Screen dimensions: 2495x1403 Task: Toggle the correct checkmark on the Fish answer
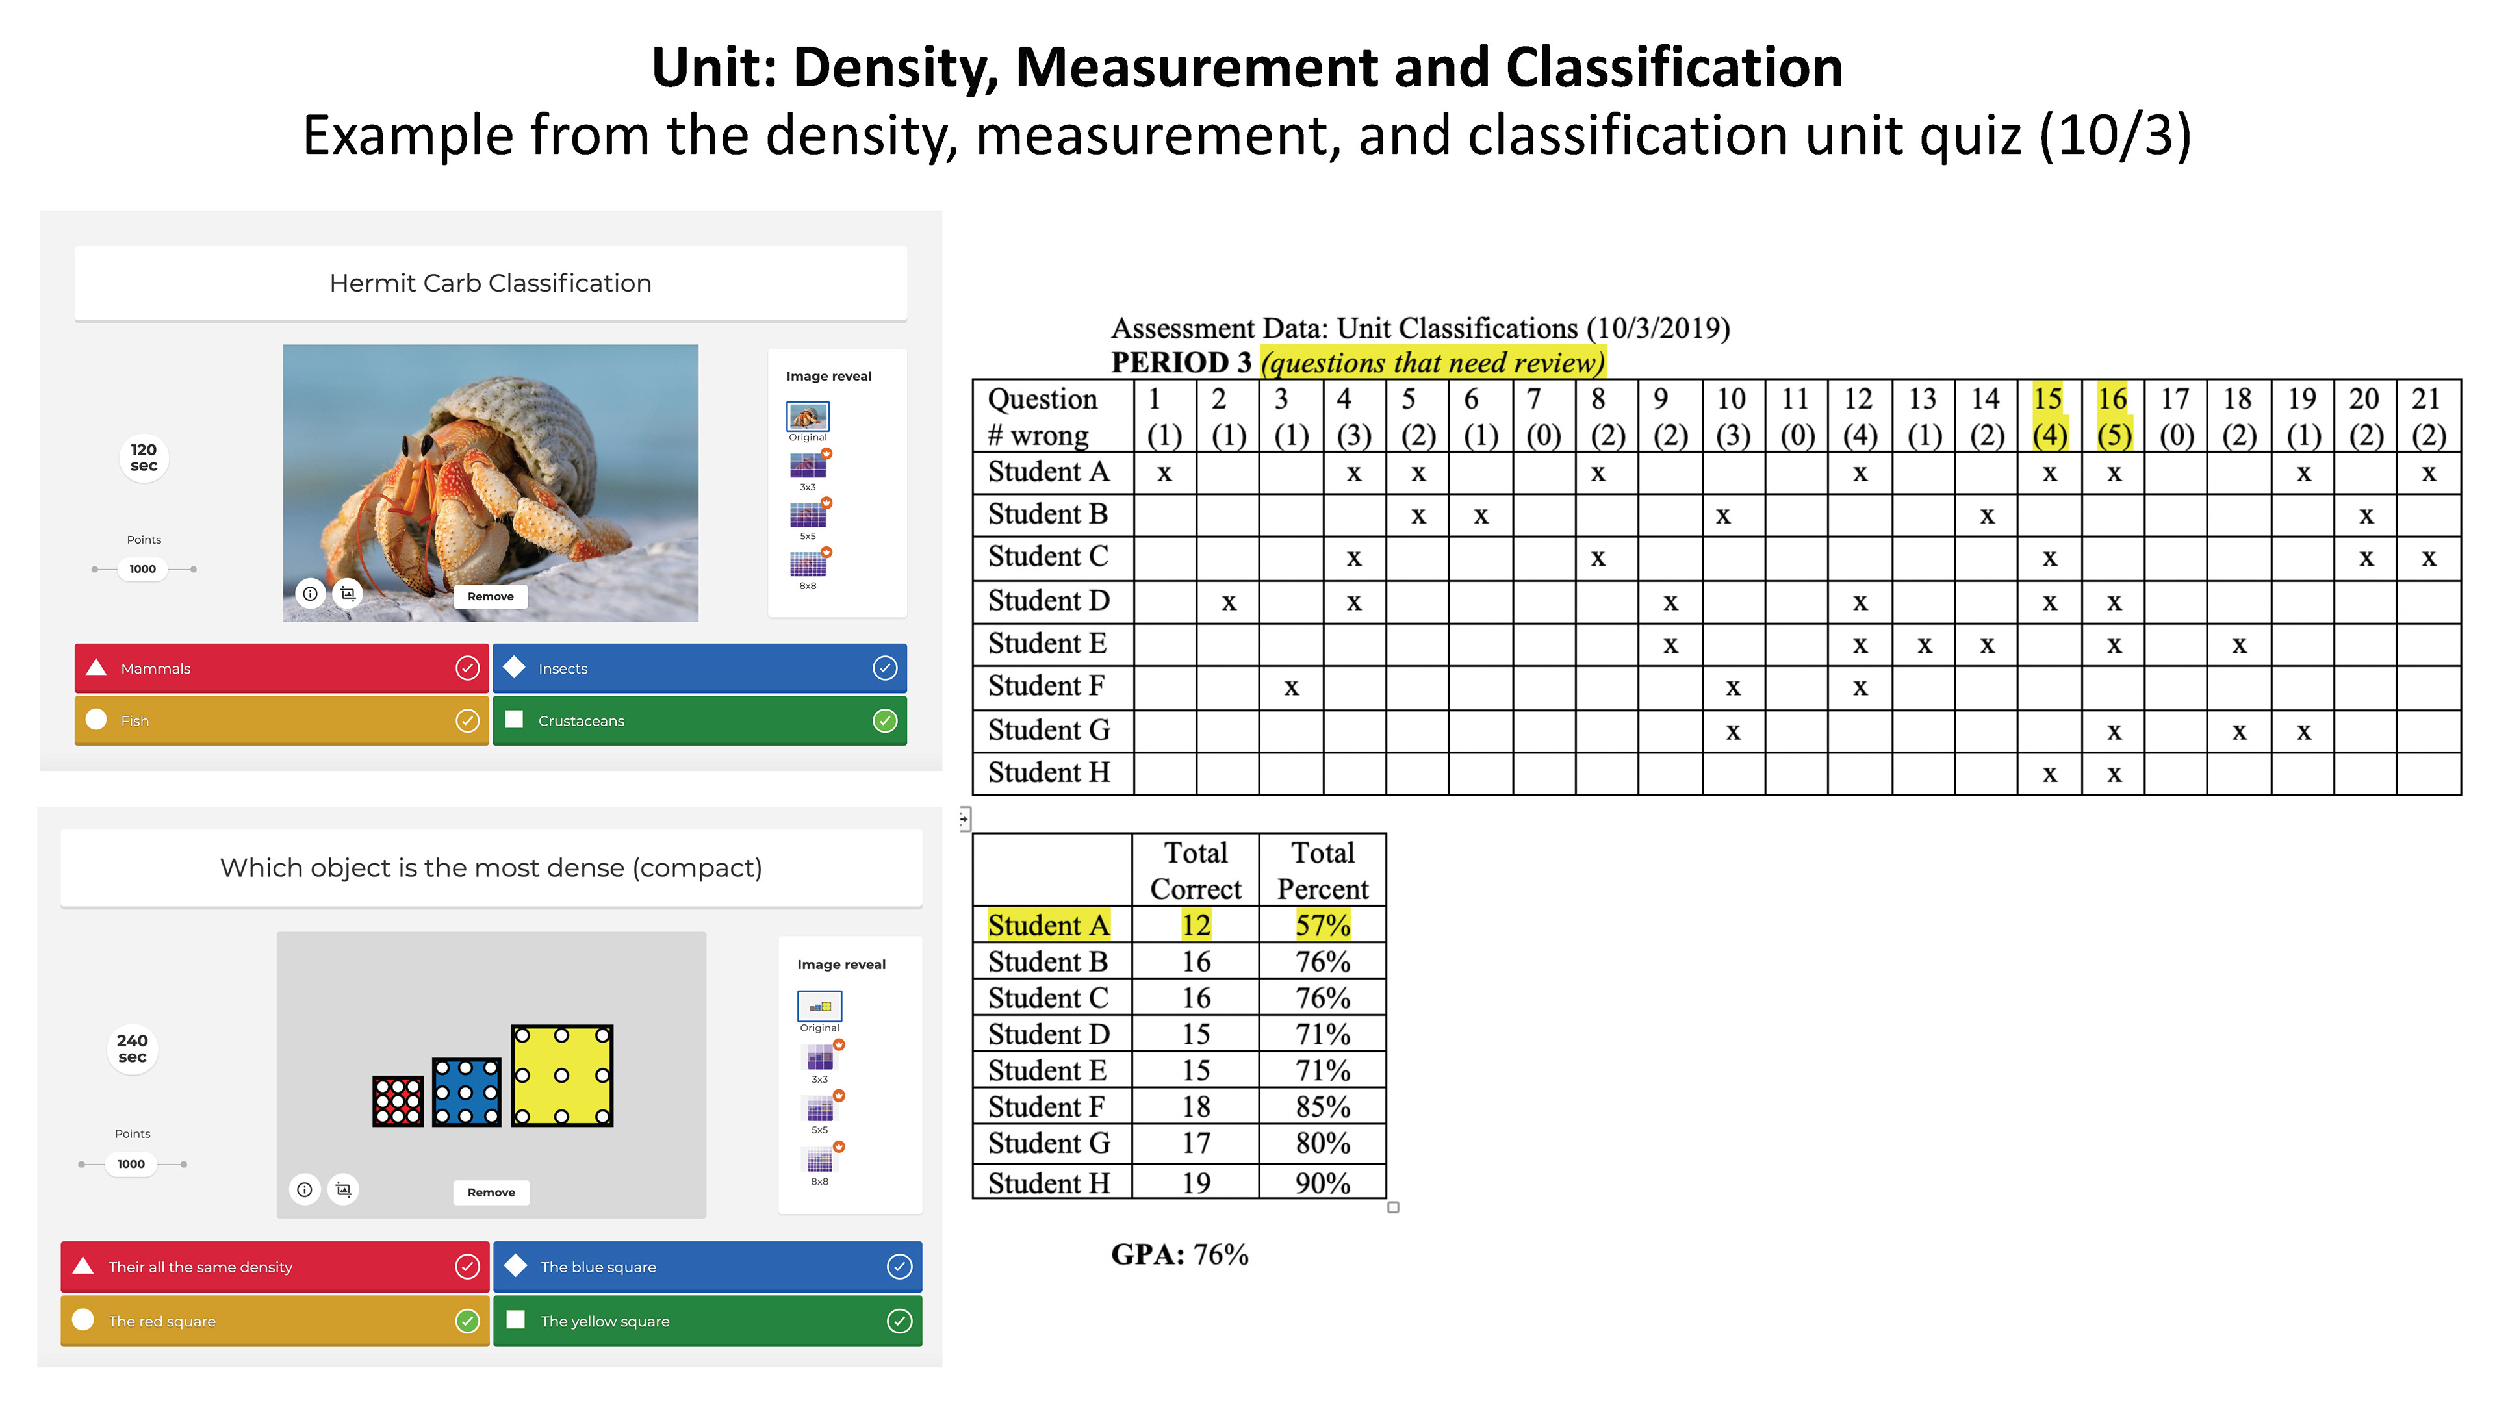click(x=467, y=720)
